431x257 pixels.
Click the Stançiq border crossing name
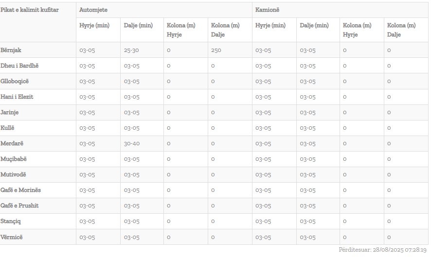(11, 221)
